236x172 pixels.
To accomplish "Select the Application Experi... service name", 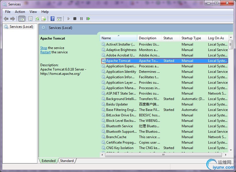I will [x=121, y=66].
